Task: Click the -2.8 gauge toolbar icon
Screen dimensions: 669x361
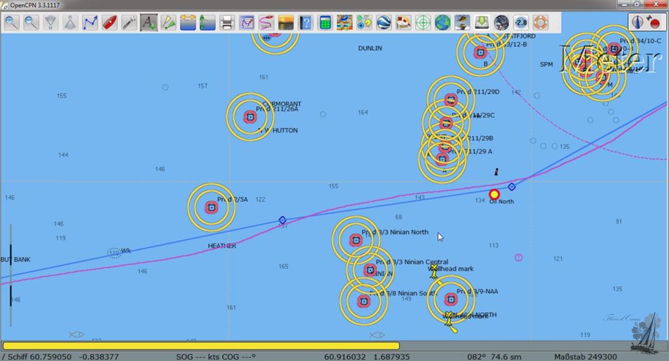Action: coord(521,22)
